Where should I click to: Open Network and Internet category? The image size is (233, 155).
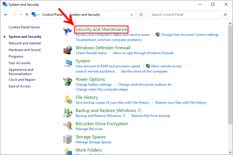[x=25, y=43]
